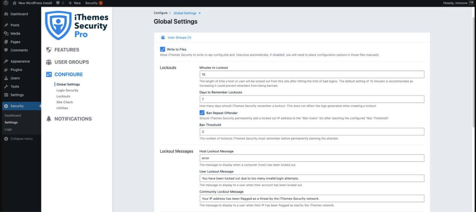Select Lockouts under Configure
The image size is (476, 212).
(63, 96)
